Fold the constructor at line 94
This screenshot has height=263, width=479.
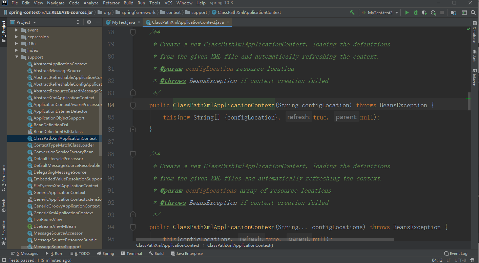point(133,227)
